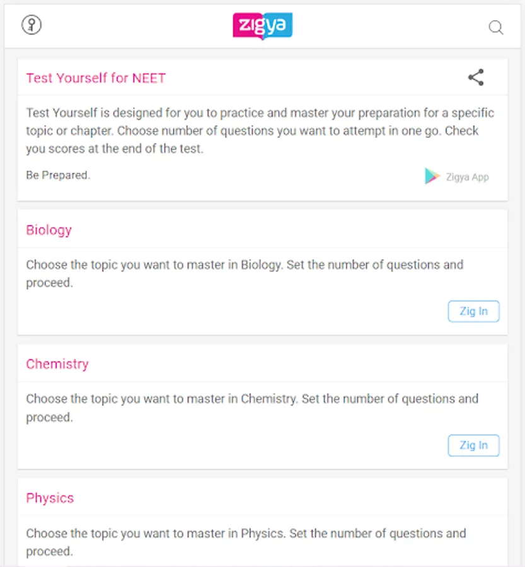Screen dimensions: 525x567
Task: Click the search magnifier icon
Action: pyautogui.click(x=496, y=28)
